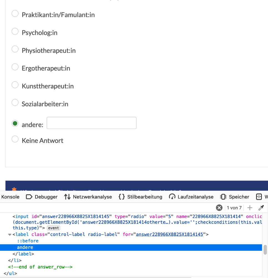Switch to the Netzwerkanalyse tab
The image size is (268, 278).
88,197
